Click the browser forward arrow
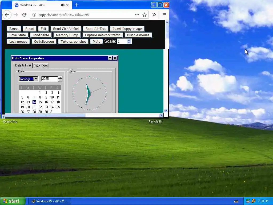Image resolution: width=273 pixels, height=205 pixels. [x=16, y=15]
